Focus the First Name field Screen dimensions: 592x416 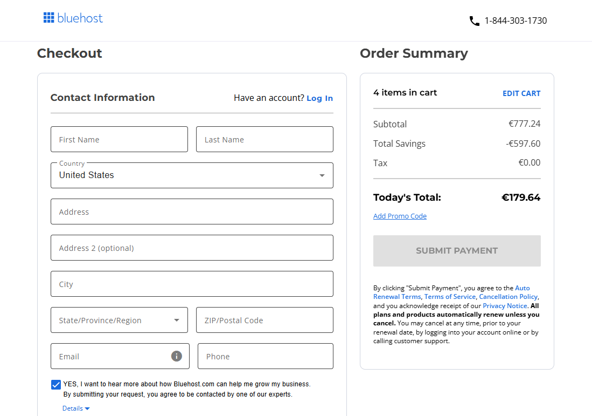point(119,139)
